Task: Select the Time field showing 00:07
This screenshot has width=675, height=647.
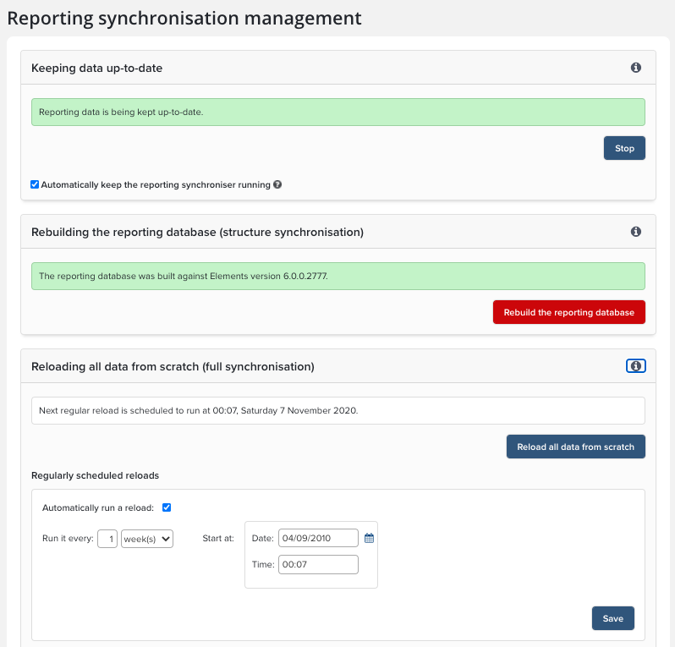Action: (318, 564)
